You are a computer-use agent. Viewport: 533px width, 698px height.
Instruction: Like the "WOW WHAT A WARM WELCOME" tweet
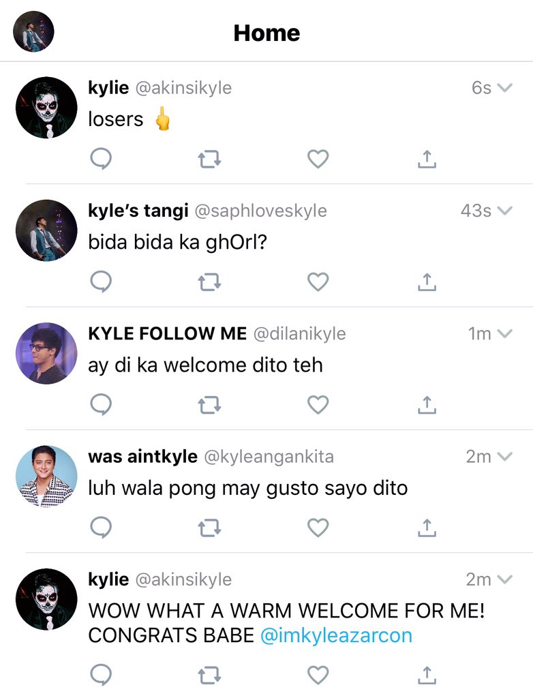318,676
